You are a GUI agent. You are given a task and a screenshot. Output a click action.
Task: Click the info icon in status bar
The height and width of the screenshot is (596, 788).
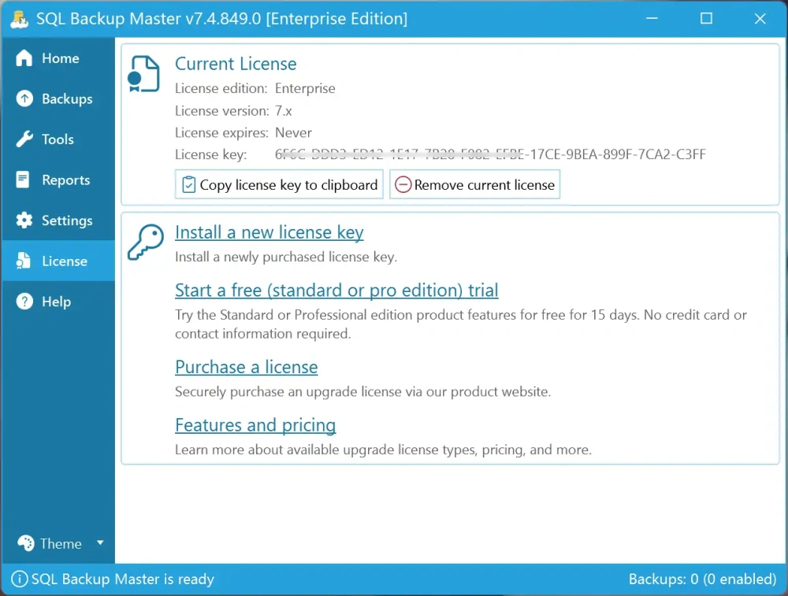pos(19,579)
